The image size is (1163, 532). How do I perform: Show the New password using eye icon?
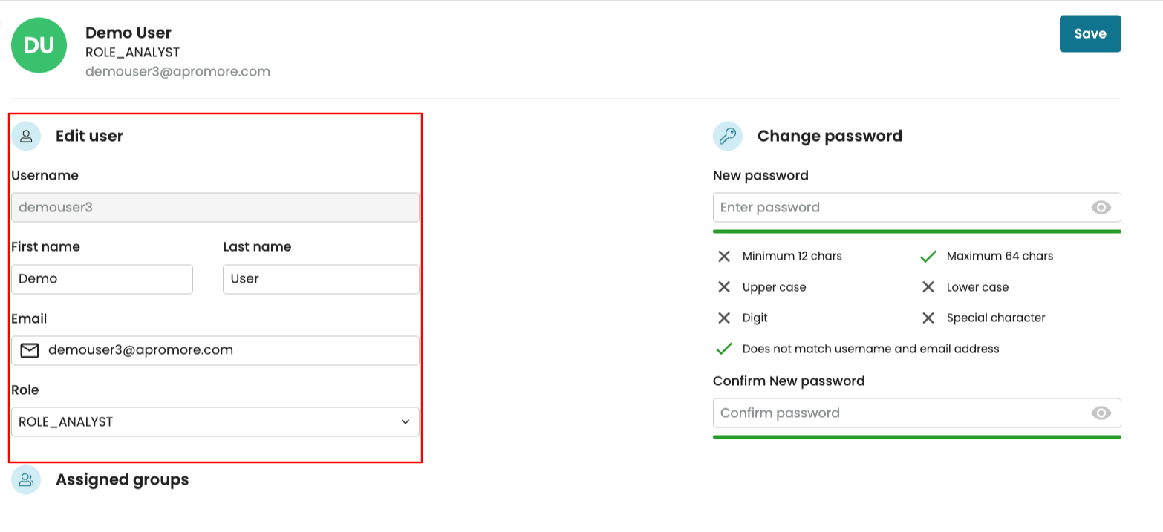pyautogui.click(x=1101, y=208)
